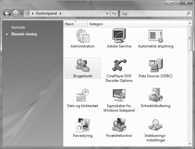Click the Forward navigation arrow

pyautogui.click(x=16, y=13)
